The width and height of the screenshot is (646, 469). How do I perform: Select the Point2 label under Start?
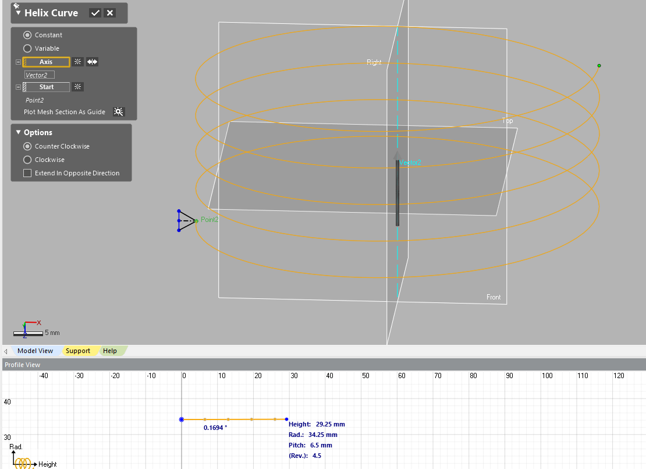[34, 100]
